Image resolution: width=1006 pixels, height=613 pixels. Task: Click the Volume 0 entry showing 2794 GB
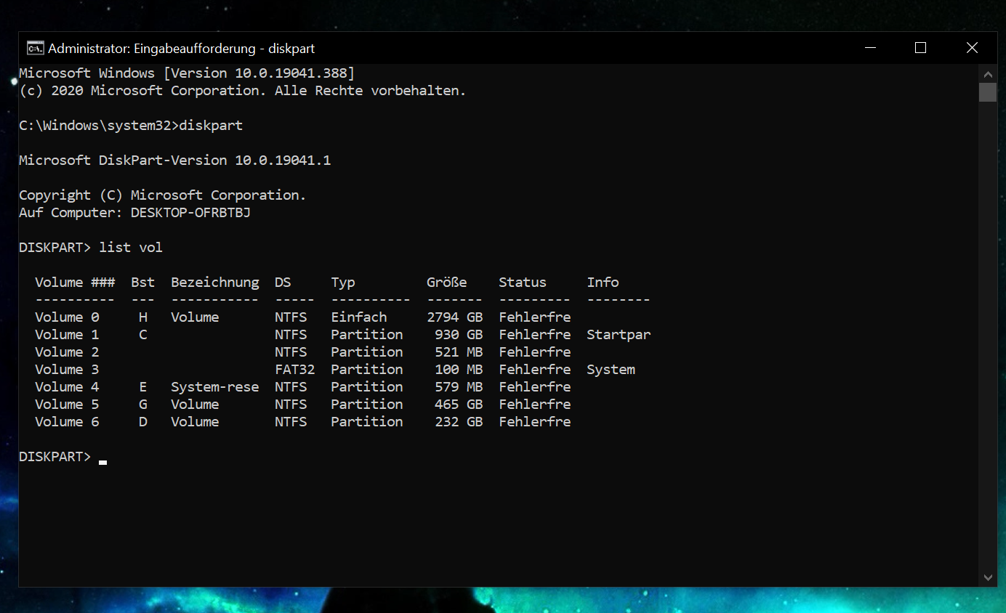point(455,317)
